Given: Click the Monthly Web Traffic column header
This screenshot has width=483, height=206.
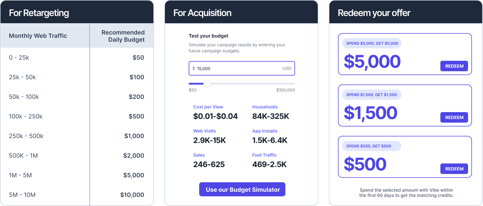Looking at the screenshot, I should tap(38, 36).
